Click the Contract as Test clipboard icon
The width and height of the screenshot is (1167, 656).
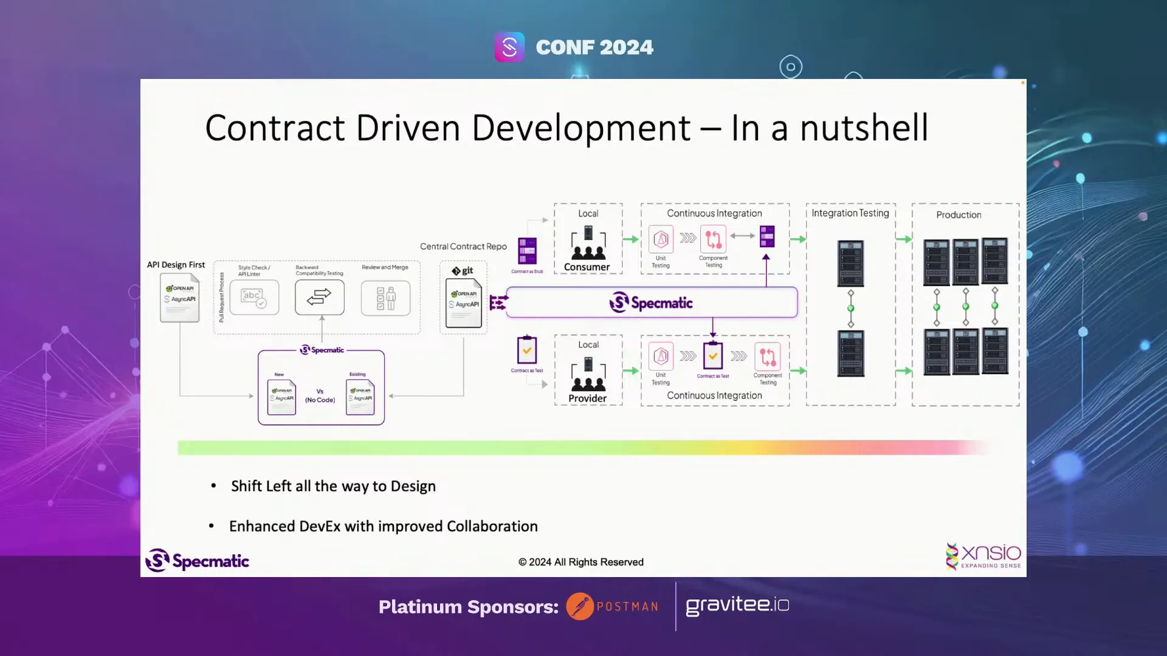point(527,350)
